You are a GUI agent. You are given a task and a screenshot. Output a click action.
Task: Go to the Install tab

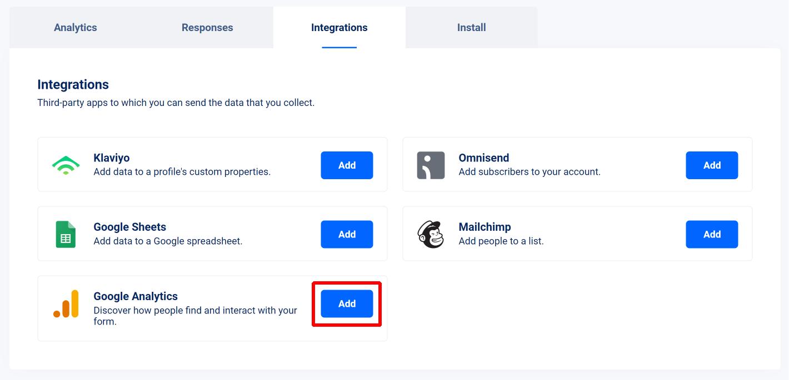(472, 28)
